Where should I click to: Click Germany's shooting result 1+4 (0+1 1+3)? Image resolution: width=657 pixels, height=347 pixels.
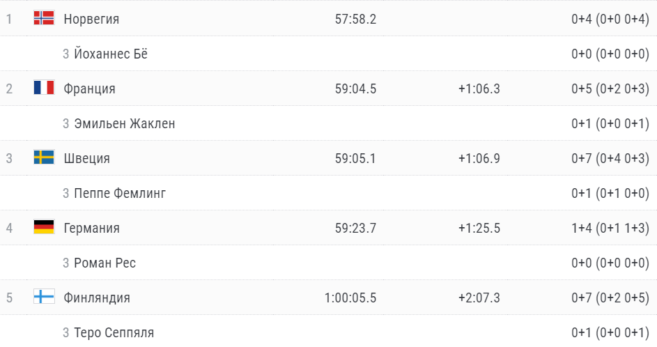[610, 228]
